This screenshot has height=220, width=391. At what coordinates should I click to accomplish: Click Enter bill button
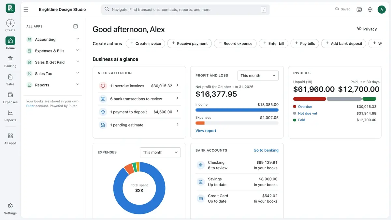pos(273,43)
